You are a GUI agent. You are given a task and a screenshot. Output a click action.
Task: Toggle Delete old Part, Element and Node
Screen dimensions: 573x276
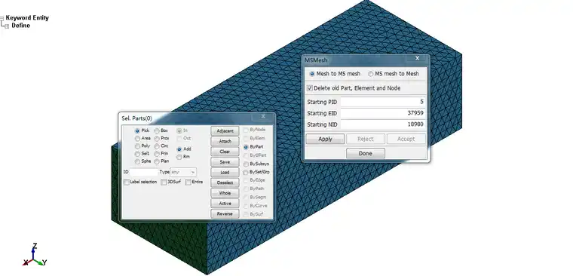coord(310,88)
